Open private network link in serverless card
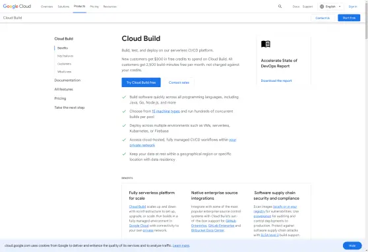This screenshot has height=252, width=368. [148, 230]
